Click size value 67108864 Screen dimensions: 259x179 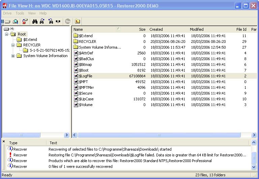[x=137, y=76]
